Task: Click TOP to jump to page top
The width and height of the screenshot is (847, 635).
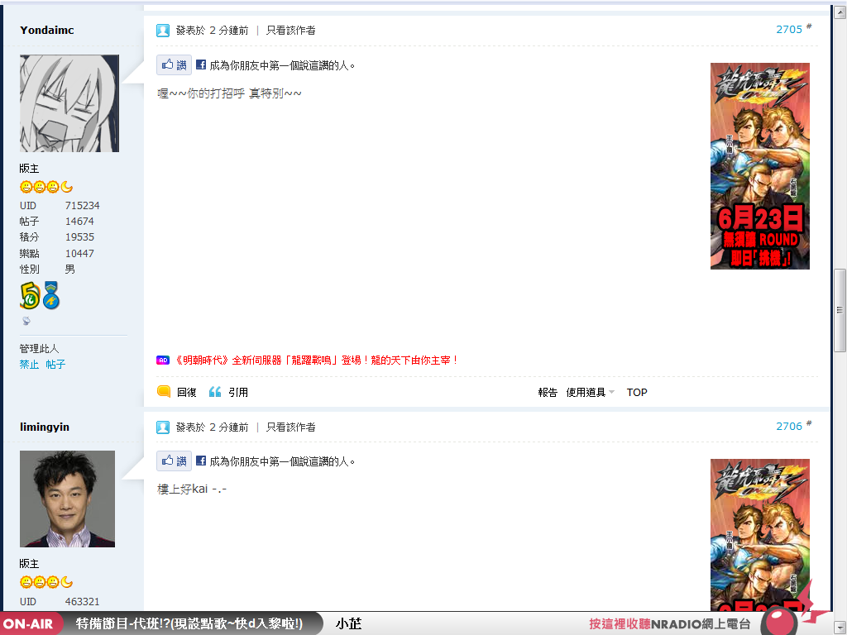Action: [x=637, y=393]
